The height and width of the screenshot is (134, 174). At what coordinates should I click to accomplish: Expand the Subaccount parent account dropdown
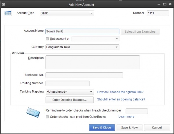116,39
